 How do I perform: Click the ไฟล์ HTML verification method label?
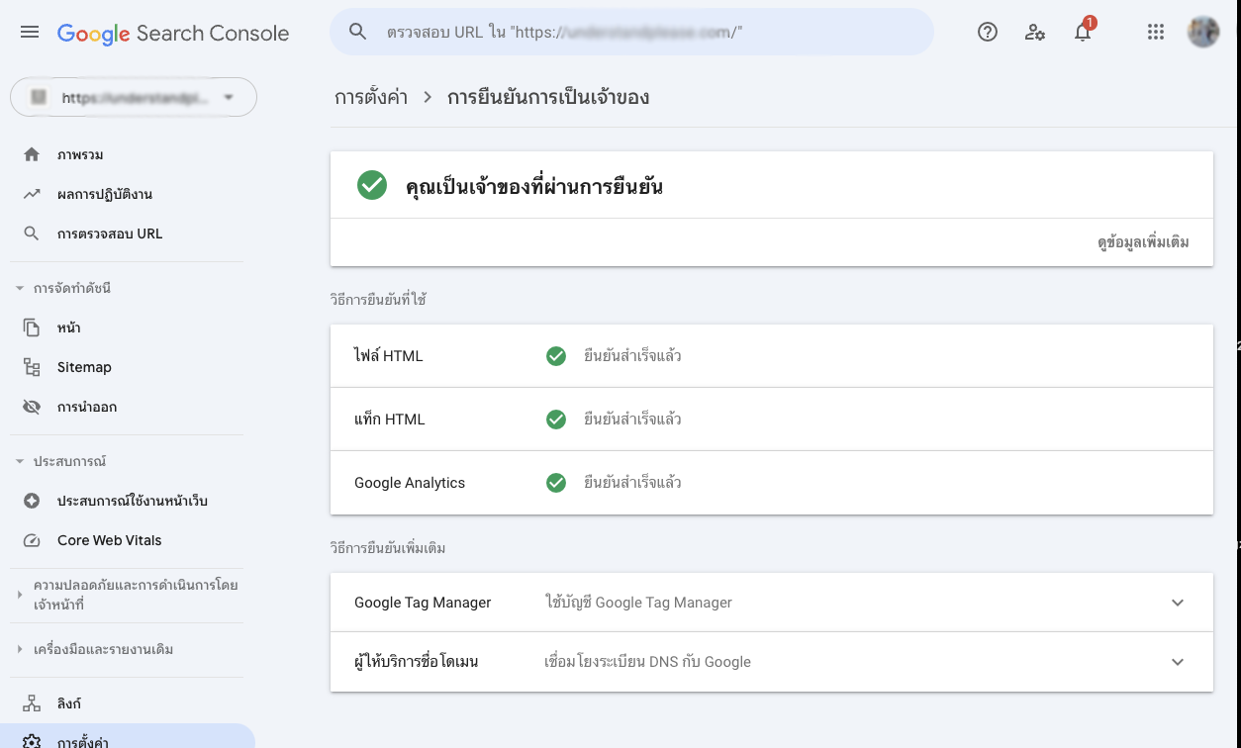tap(389, 355)
